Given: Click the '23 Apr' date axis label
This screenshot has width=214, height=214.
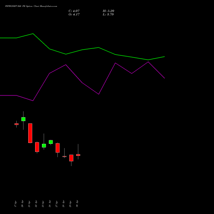Looking at the screenshot, I should (x=43, y=204).
